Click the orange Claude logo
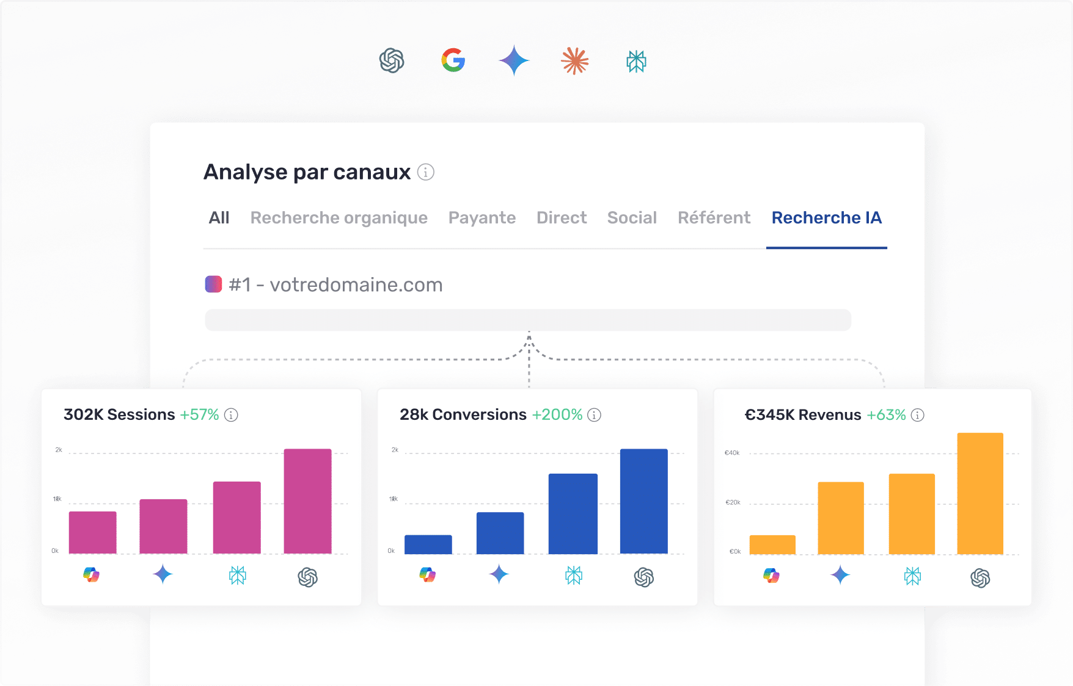1073x686 pixels. coord(574,60)
